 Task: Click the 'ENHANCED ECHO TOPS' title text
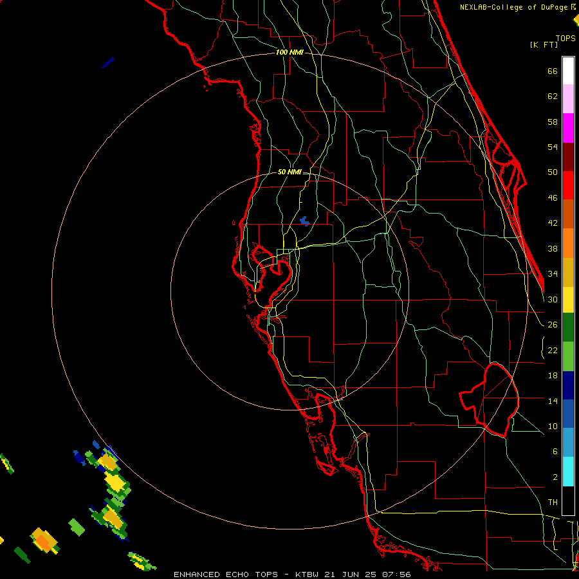[x=226, y=574]
